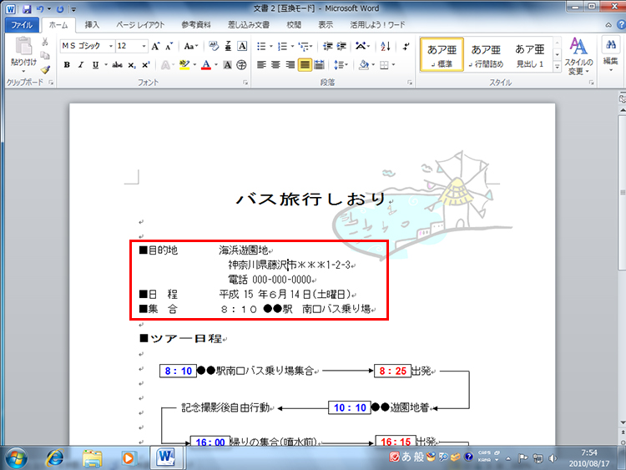Click the Enclose Characters icon
The height and width of the screenshot is (470, 626).
(241, 65)
